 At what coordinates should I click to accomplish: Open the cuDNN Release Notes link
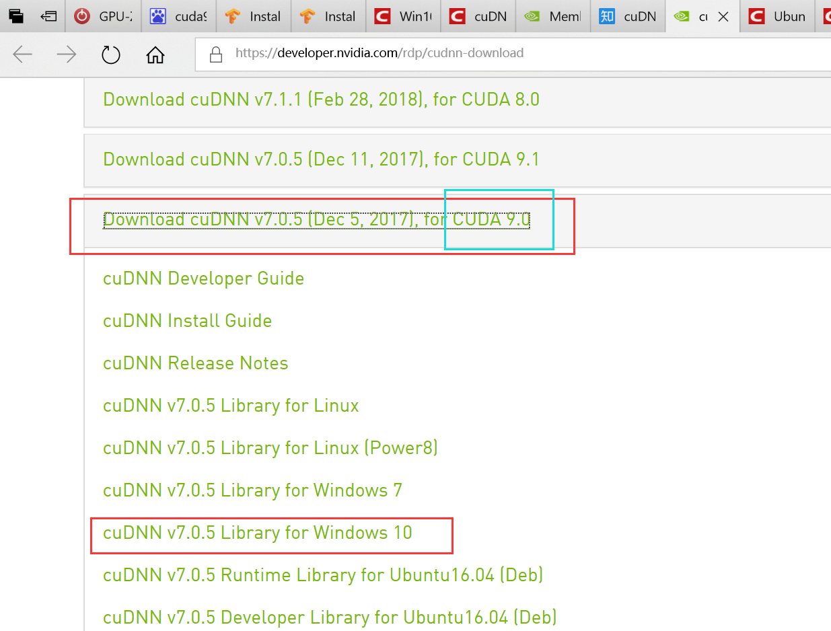(195, 363)
